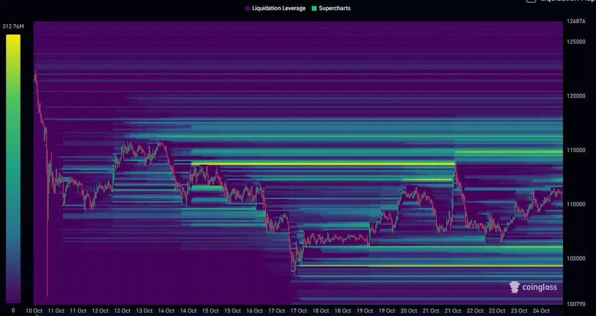
Task: Select the 312.76M maximum scale value
Action: click(13, 26)
